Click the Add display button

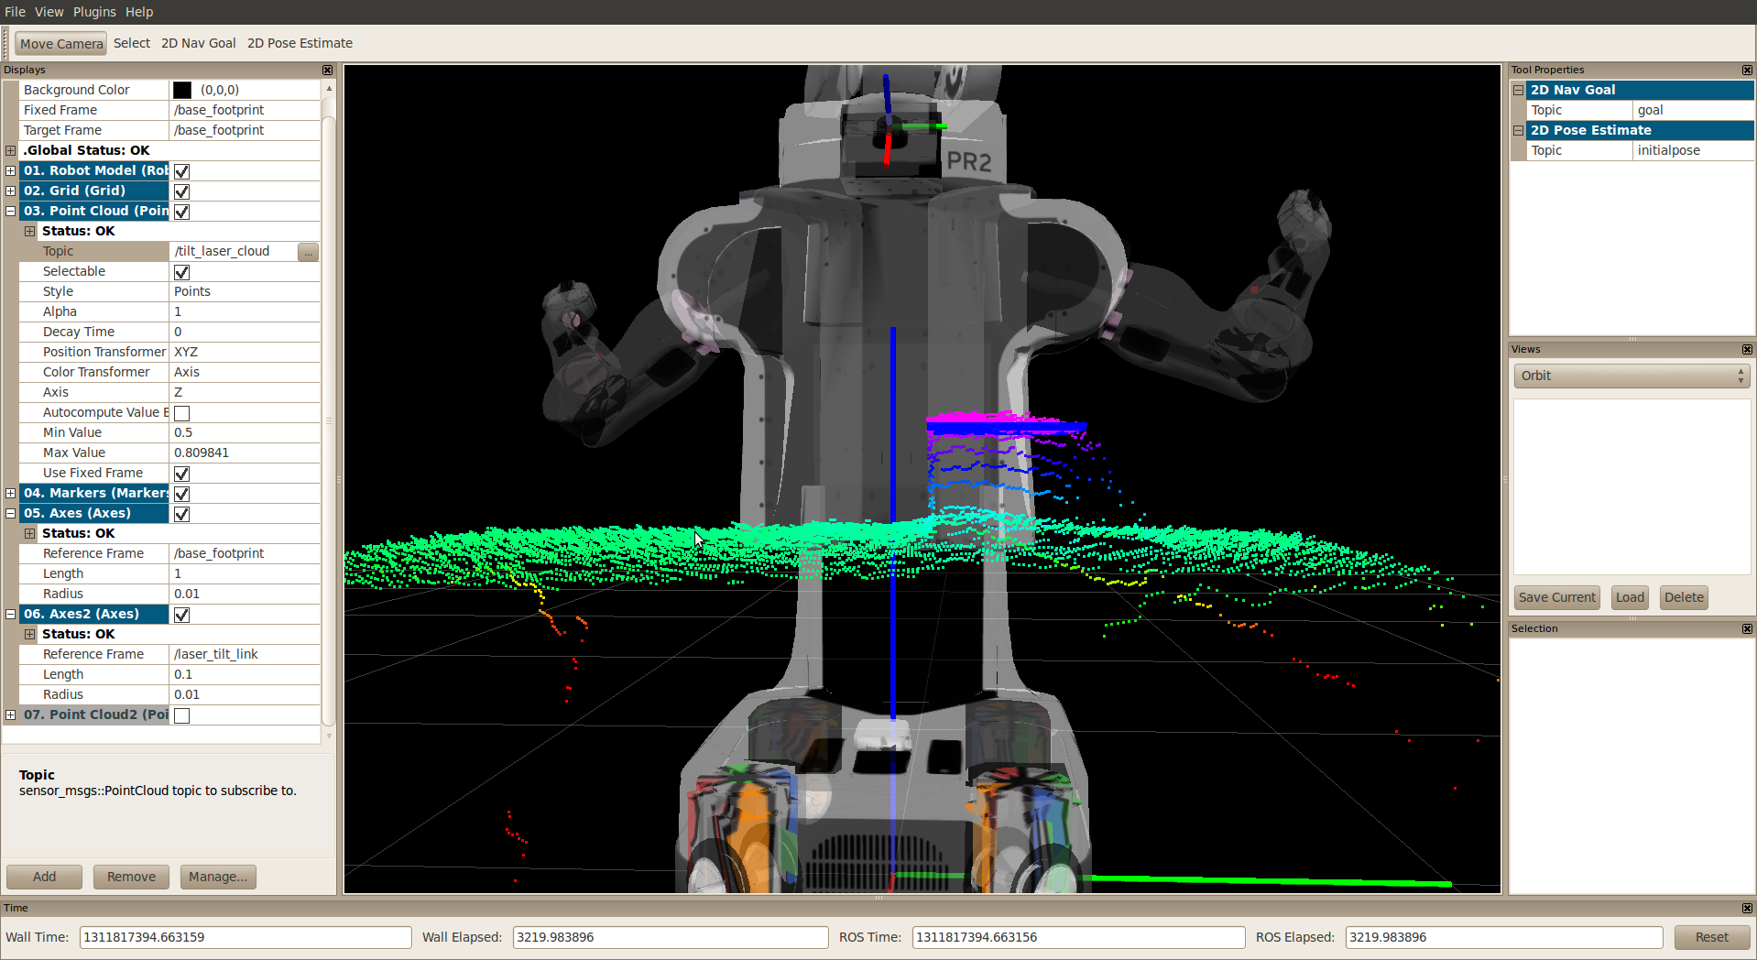[x=44, y=877]
